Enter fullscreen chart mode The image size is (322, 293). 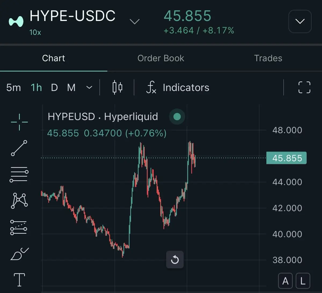(305, 87)
